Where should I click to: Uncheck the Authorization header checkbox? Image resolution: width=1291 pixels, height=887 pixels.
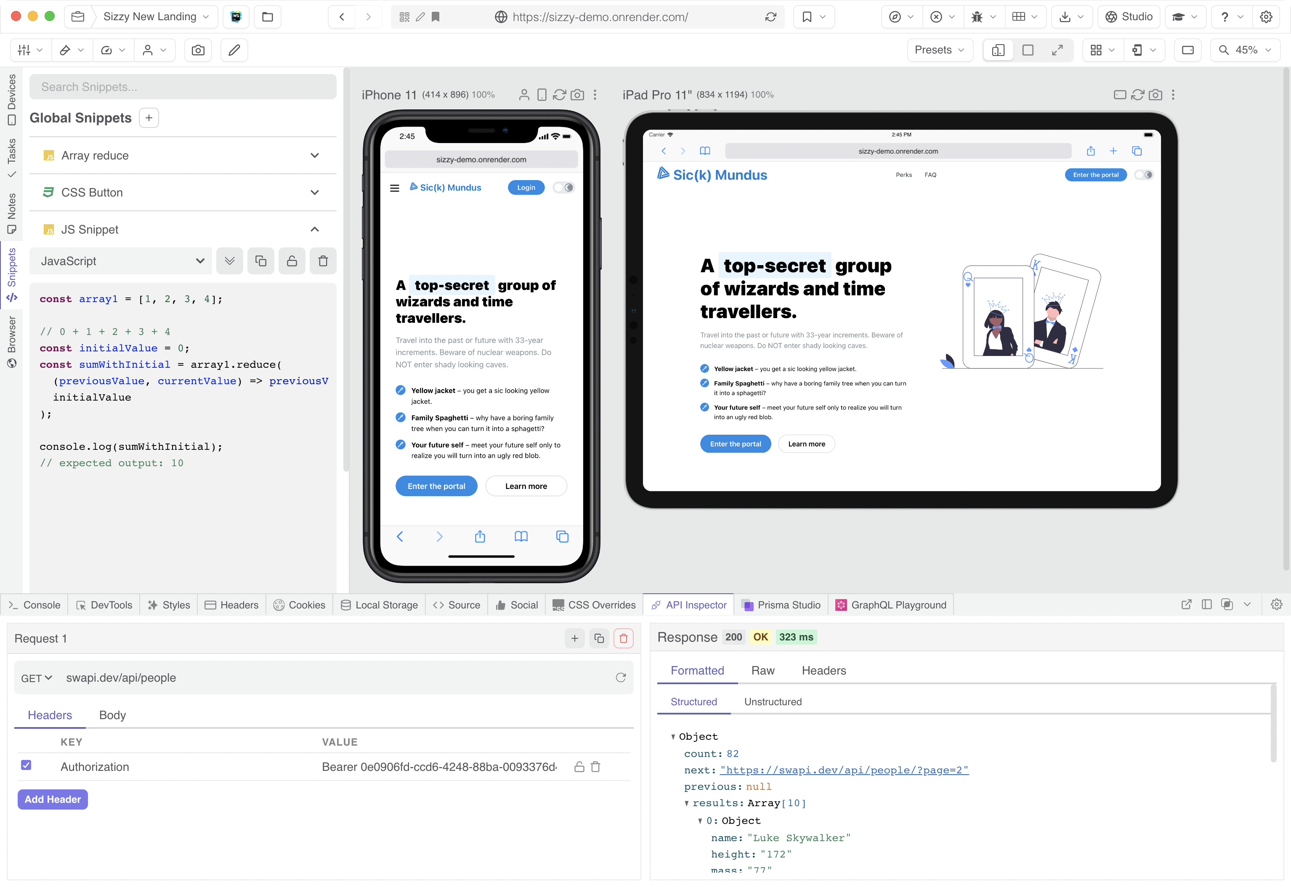click(x=26, y=765)
